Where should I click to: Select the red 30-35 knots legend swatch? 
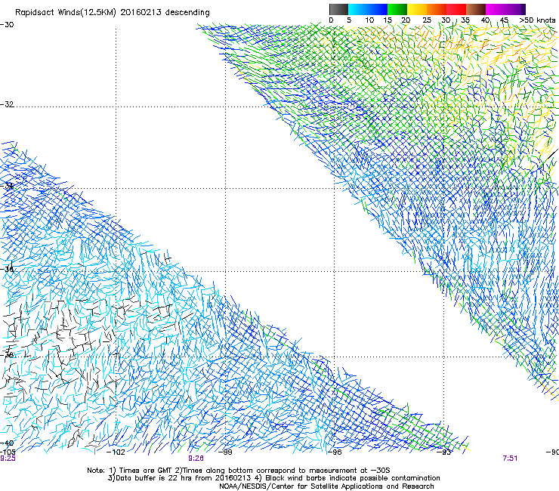point(456,9)
